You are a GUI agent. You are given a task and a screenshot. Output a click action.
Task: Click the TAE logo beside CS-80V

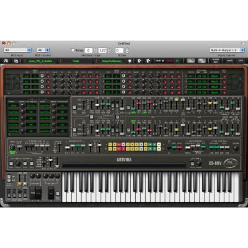[231, 163]
